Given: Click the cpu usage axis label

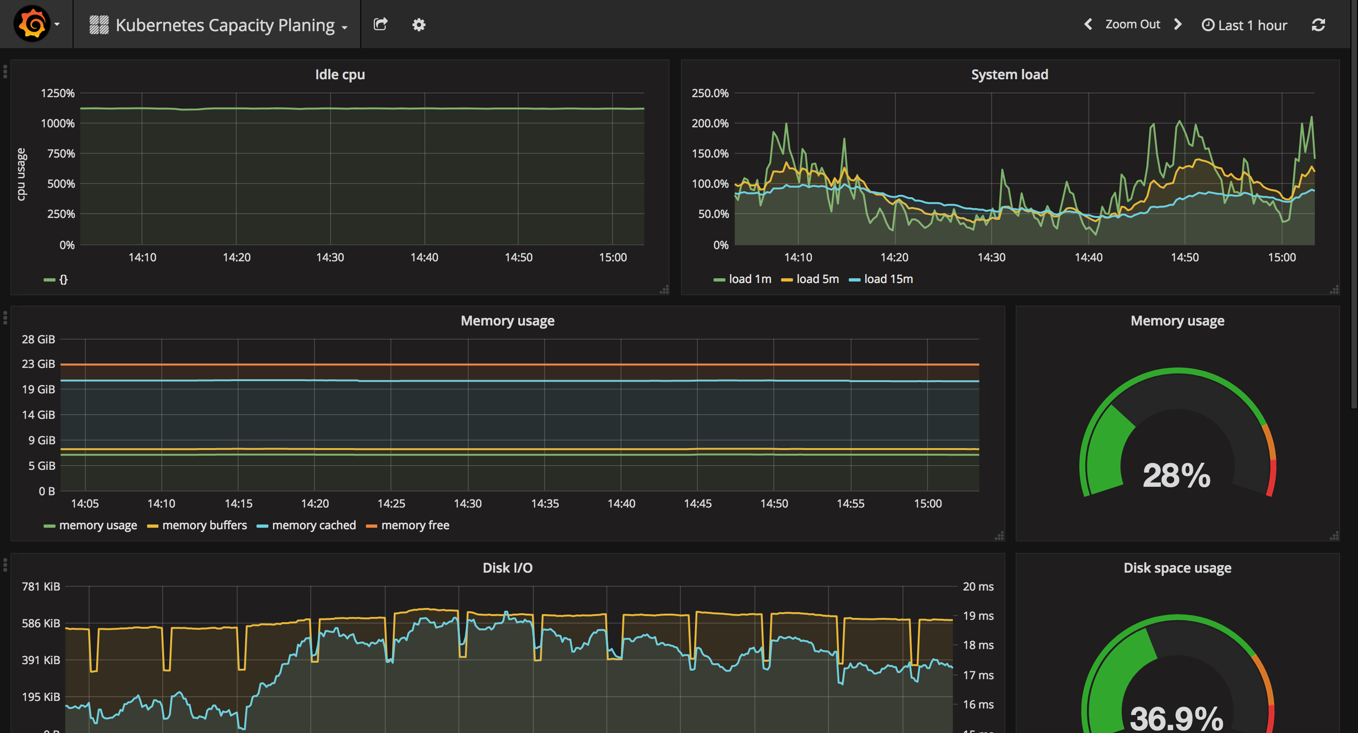Looking at the screenshot, I should pos(21,174).
